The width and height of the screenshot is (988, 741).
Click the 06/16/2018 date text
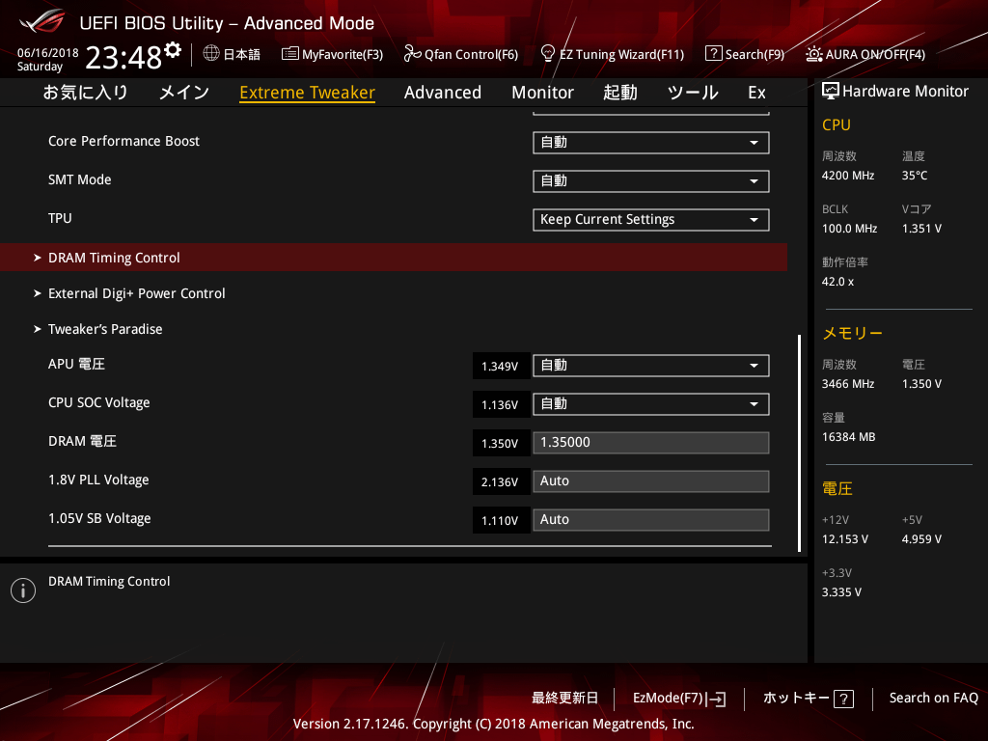coord(48,53)
